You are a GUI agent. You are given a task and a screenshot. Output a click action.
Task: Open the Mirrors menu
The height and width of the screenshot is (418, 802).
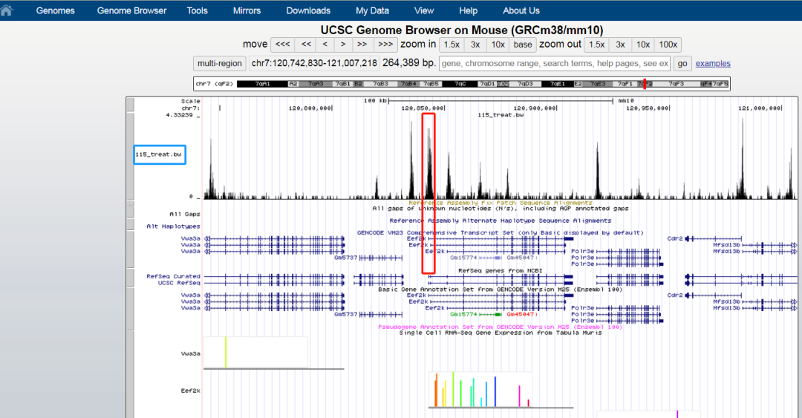247,10
